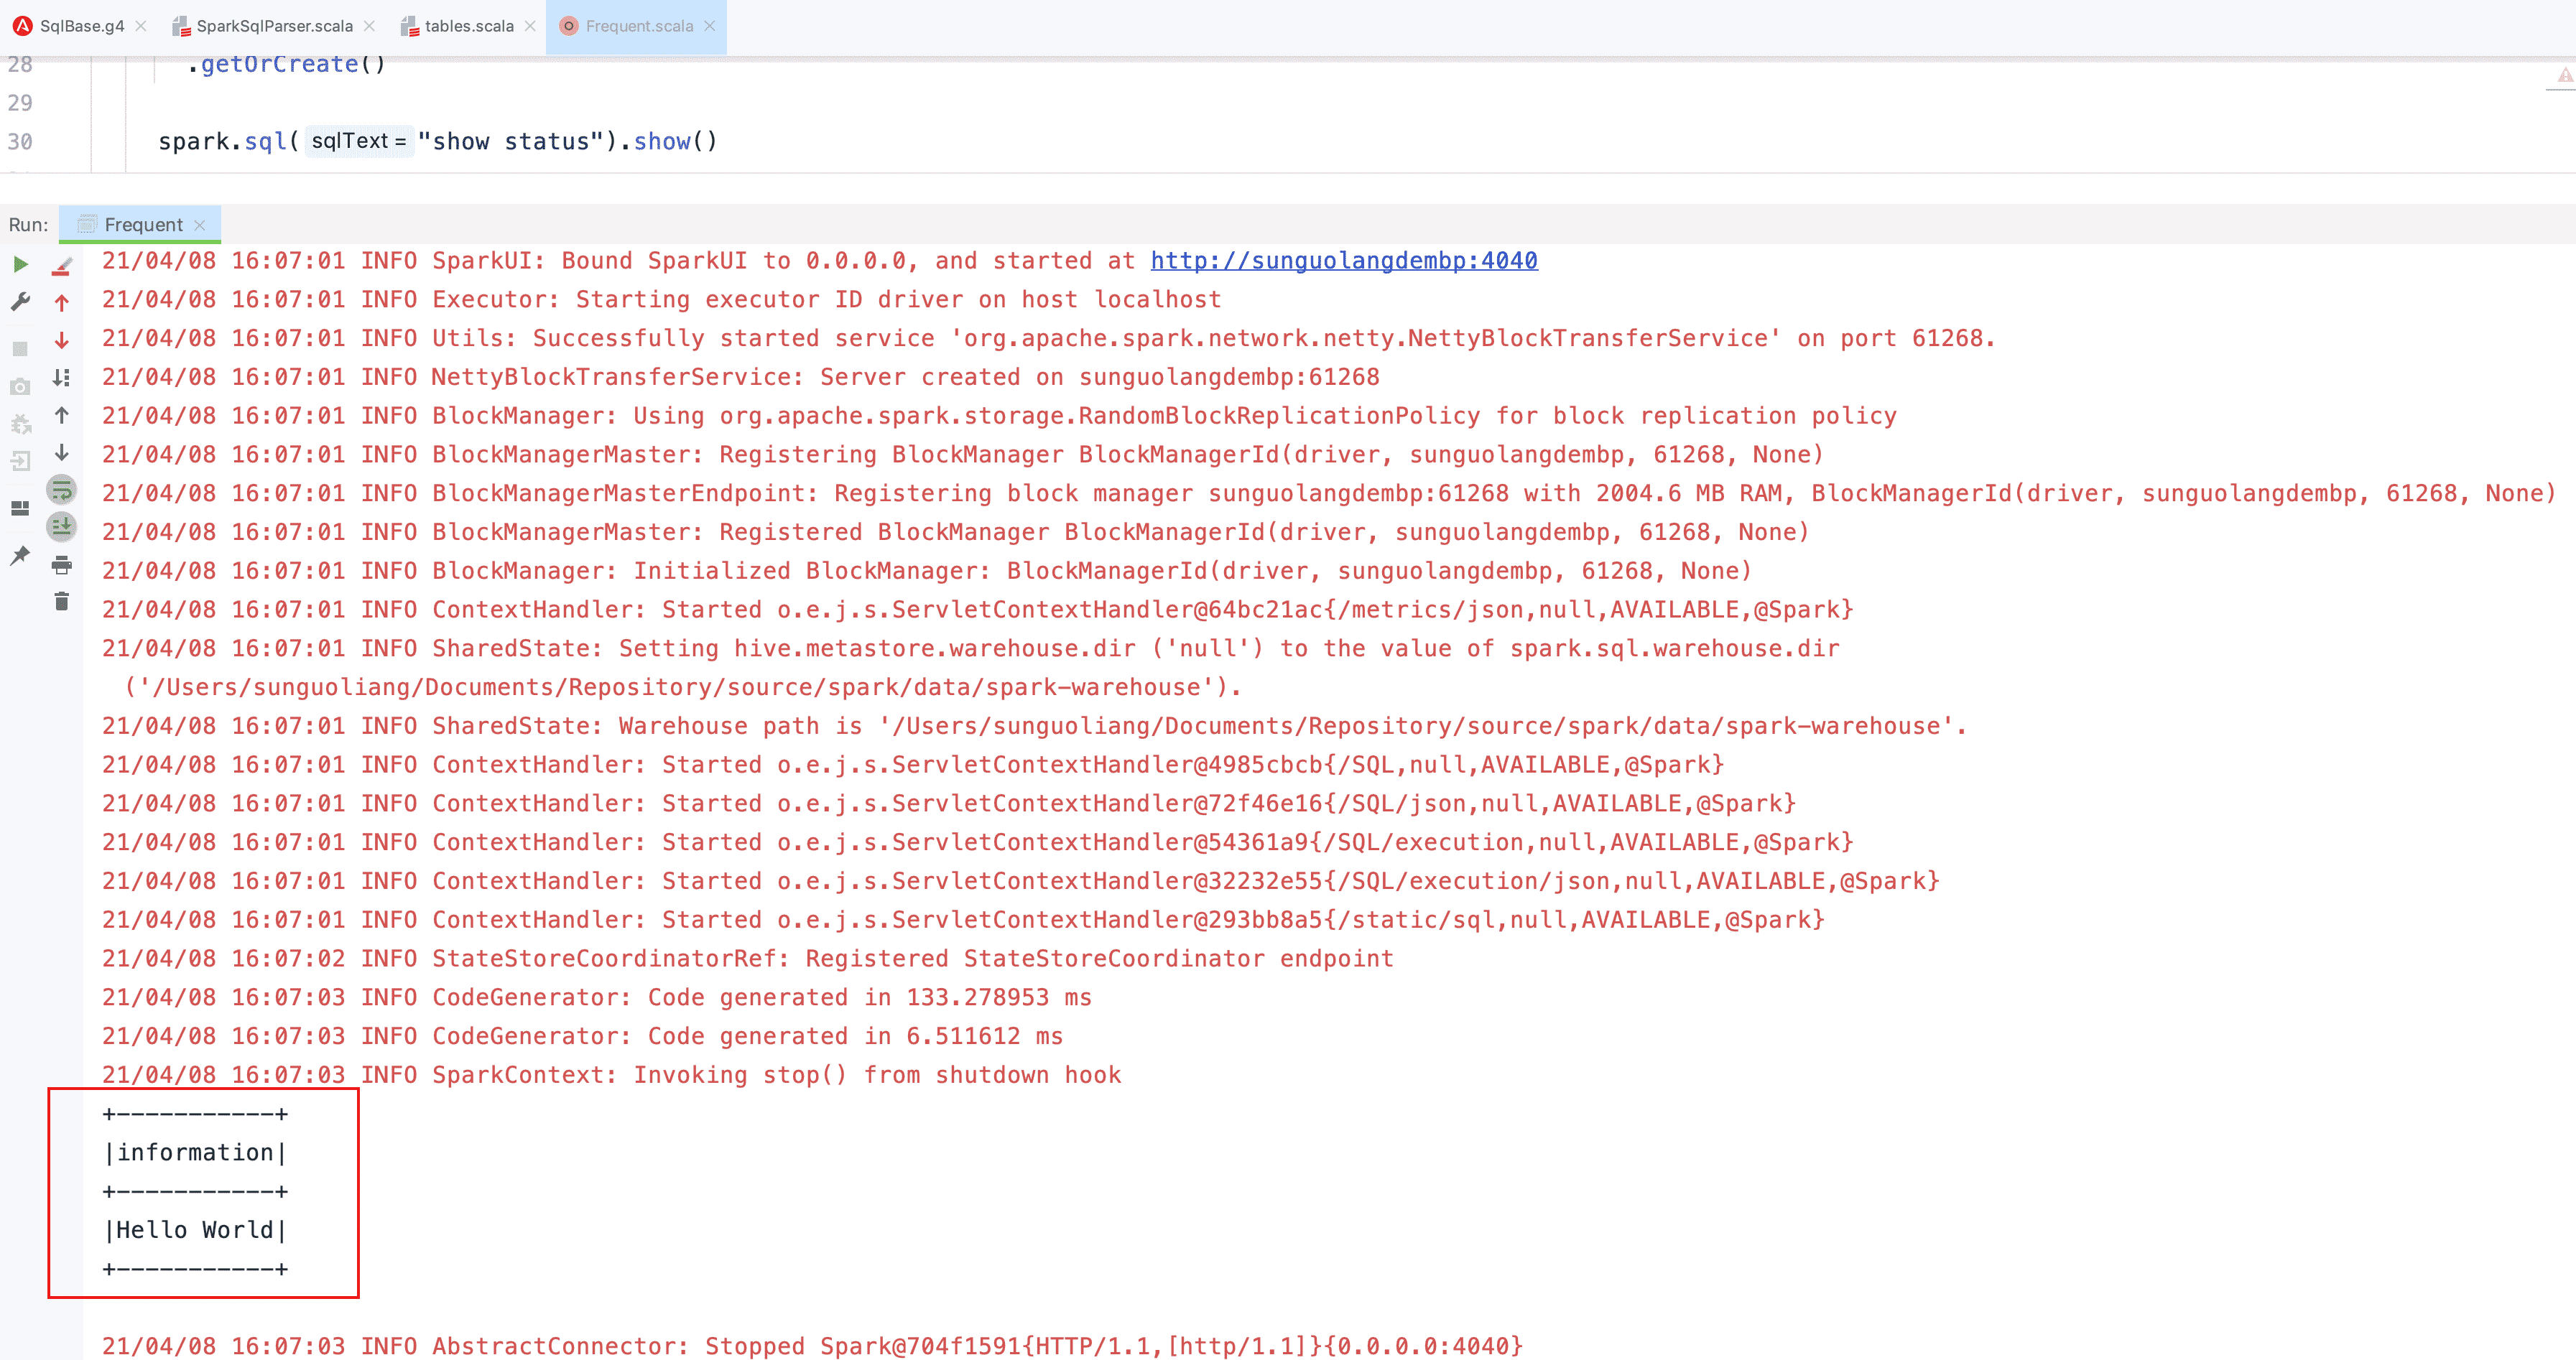Click the "Registered BlockManager" log line
This screenshot has width=2576, height=1360.
pyautogui.click(x=956, y=533)
